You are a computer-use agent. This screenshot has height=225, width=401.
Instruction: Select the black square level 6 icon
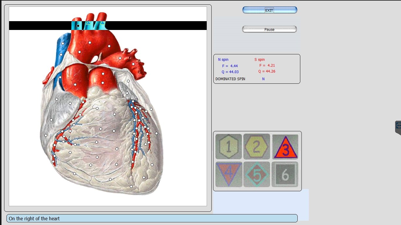[285, 174]
